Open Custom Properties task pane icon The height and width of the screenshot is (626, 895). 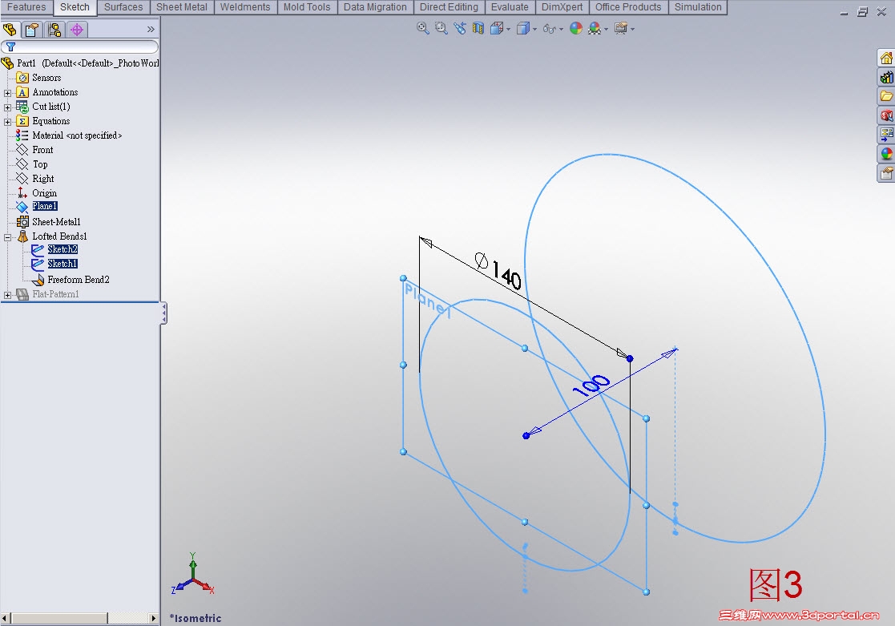click(886, 173)
